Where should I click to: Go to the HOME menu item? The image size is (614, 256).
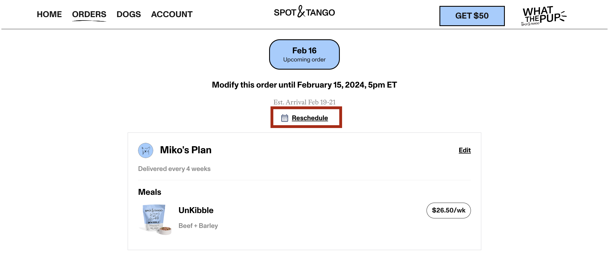(49, 14)
